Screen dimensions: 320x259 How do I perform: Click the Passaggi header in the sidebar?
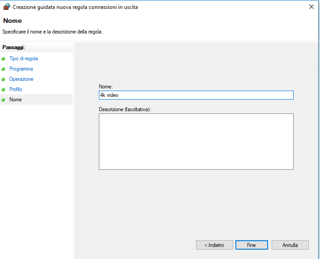click(x=13, y=47)
